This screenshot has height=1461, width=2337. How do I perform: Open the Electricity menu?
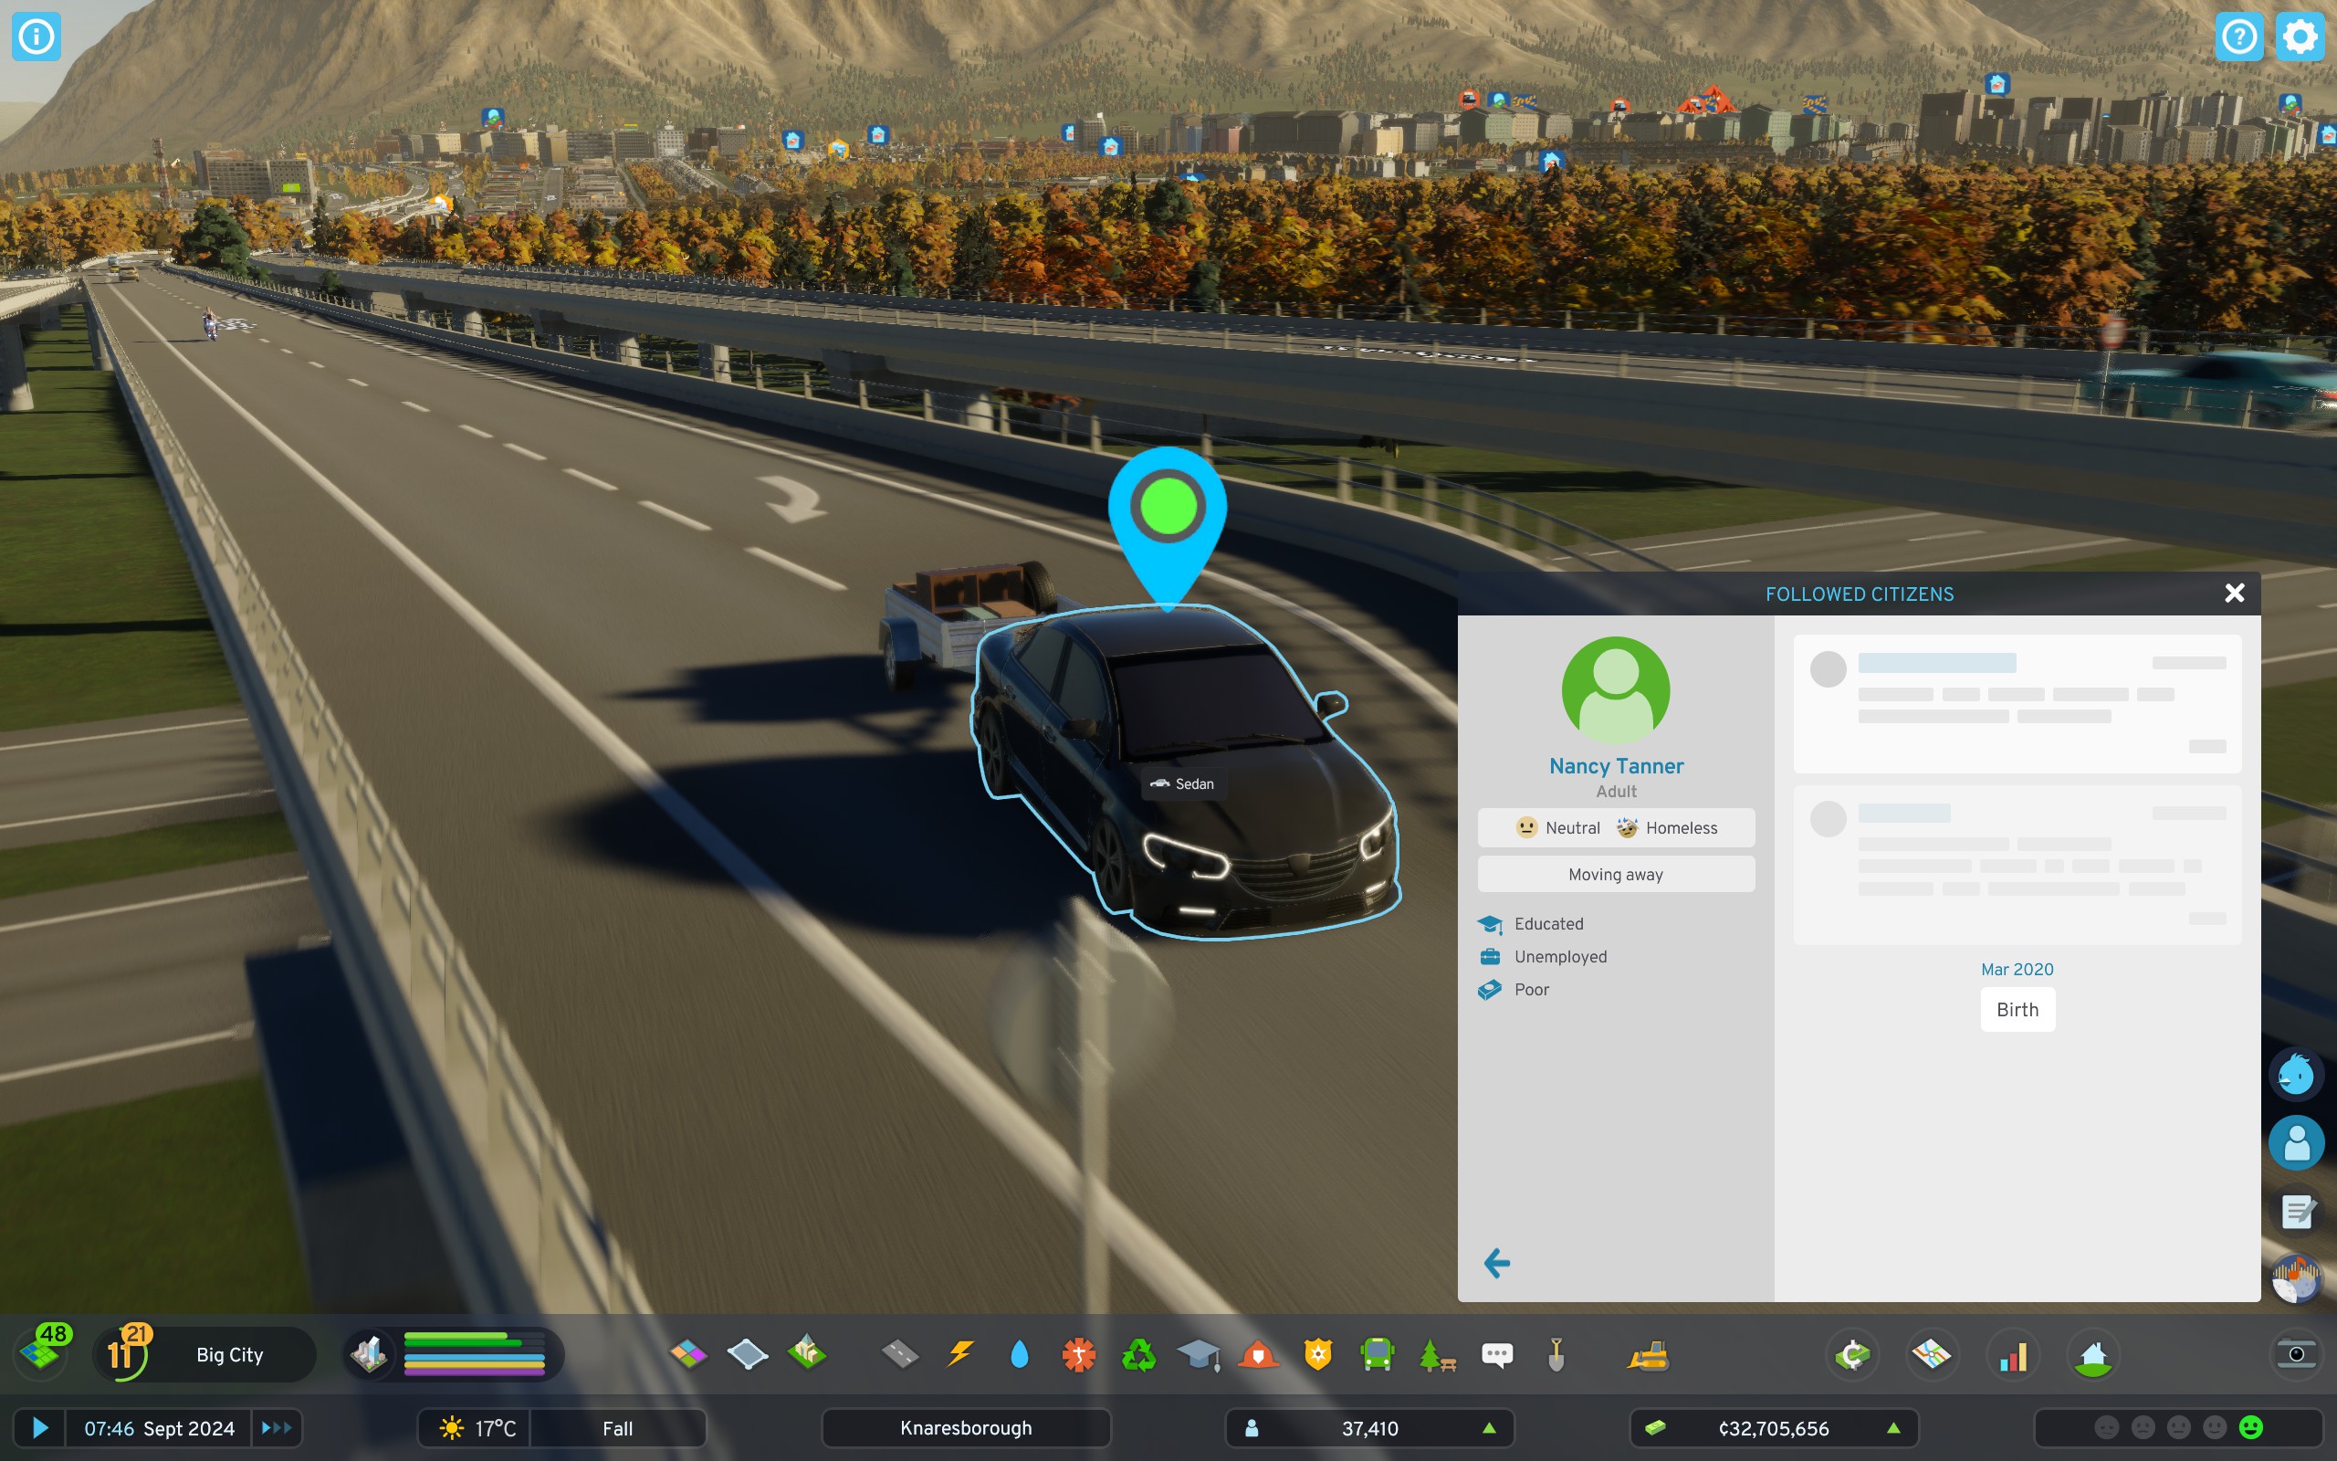[x=960, y=1355]
